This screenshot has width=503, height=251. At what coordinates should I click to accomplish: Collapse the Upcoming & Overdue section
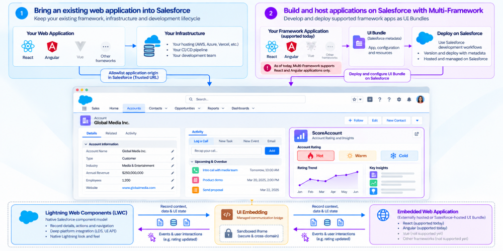(192, 162)
